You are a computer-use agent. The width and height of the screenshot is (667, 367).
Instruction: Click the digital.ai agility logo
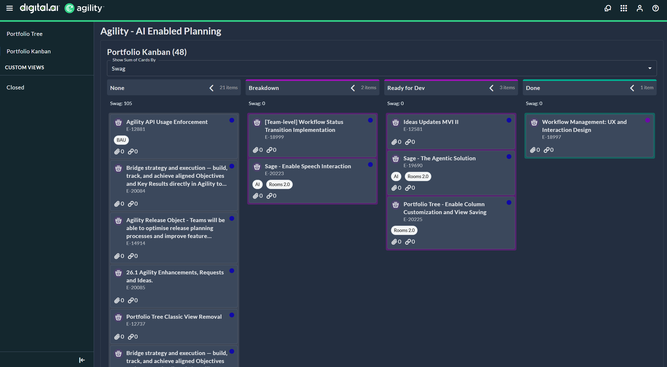click(x=62, y=8)
